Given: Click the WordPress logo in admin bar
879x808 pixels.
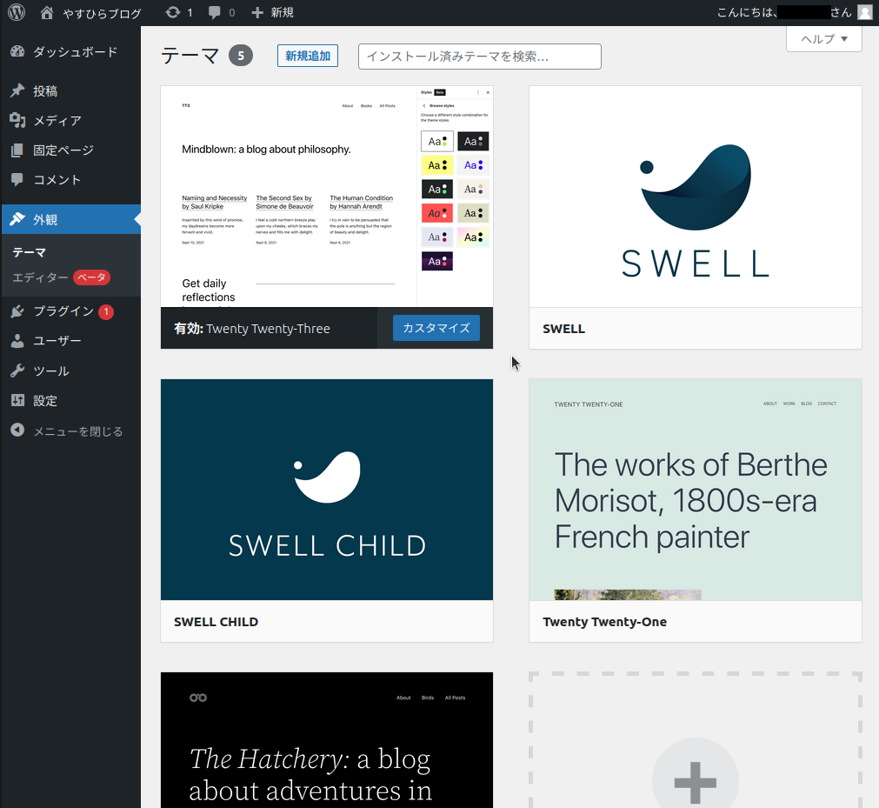Looking at the screenshot, I should 17,12.
